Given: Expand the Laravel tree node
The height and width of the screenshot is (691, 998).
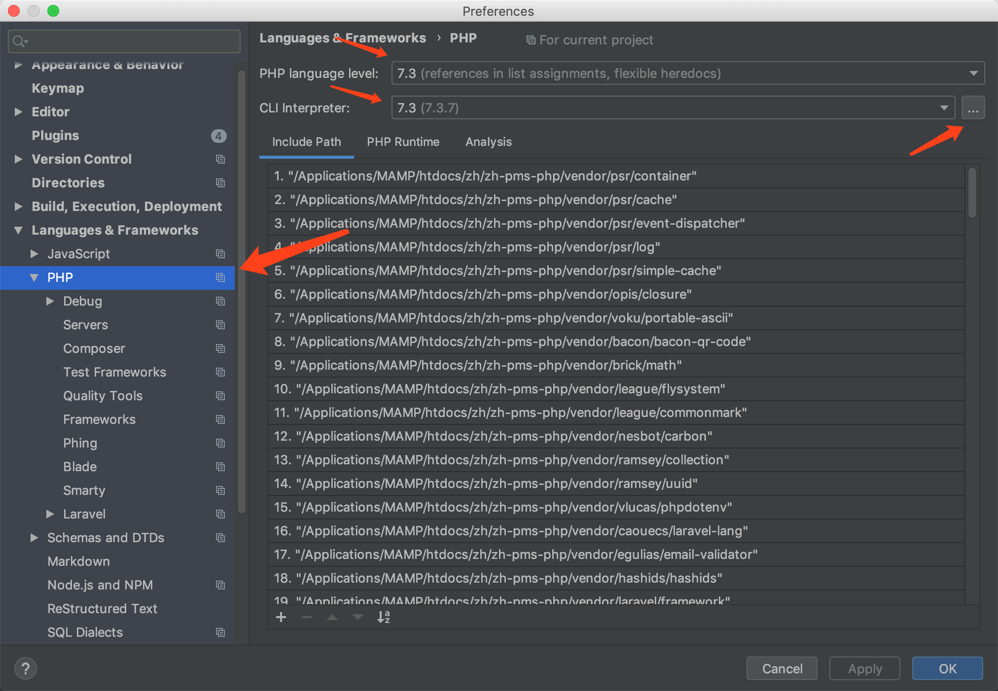Looking at the screenshot, I should (x=50, y=514).
